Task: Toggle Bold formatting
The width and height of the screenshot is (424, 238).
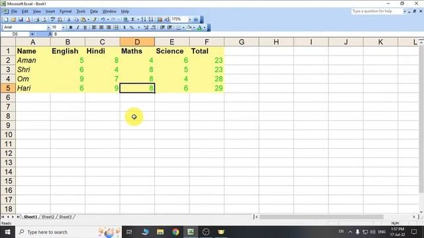Action: pos(71,27)
